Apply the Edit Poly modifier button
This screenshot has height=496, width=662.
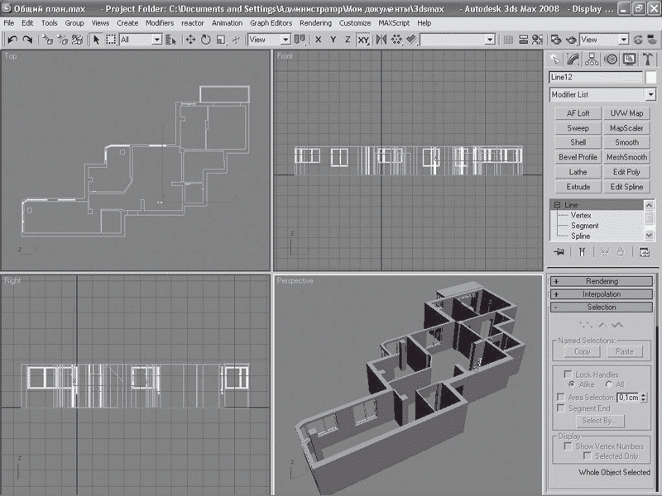tap(626, 172)
